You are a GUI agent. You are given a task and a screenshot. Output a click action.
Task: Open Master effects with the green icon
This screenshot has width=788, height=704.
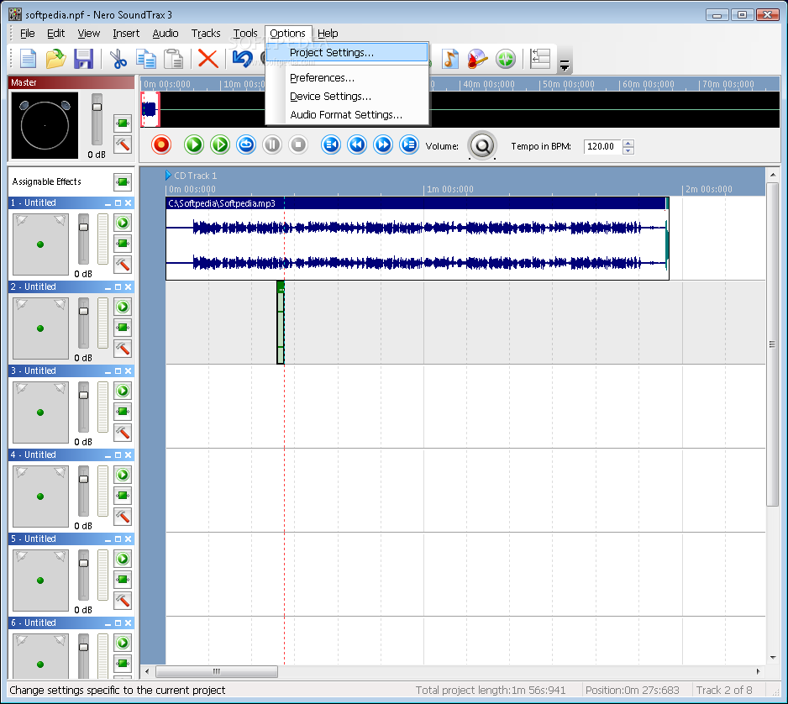(123, 123)
